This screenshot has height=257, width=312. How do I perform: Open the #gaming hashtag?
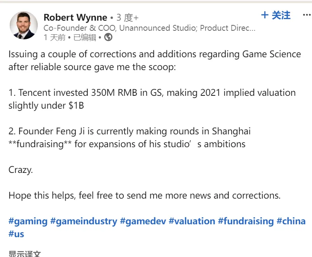click(x=28, y=221)
